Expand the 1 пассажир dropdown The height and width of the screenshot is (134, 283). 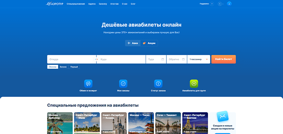tap(199, 59)
